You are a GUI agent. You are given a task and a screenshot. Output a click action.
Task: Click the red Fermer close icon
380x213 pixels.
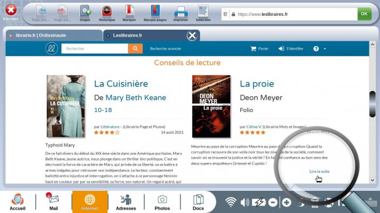coord(11,11)
